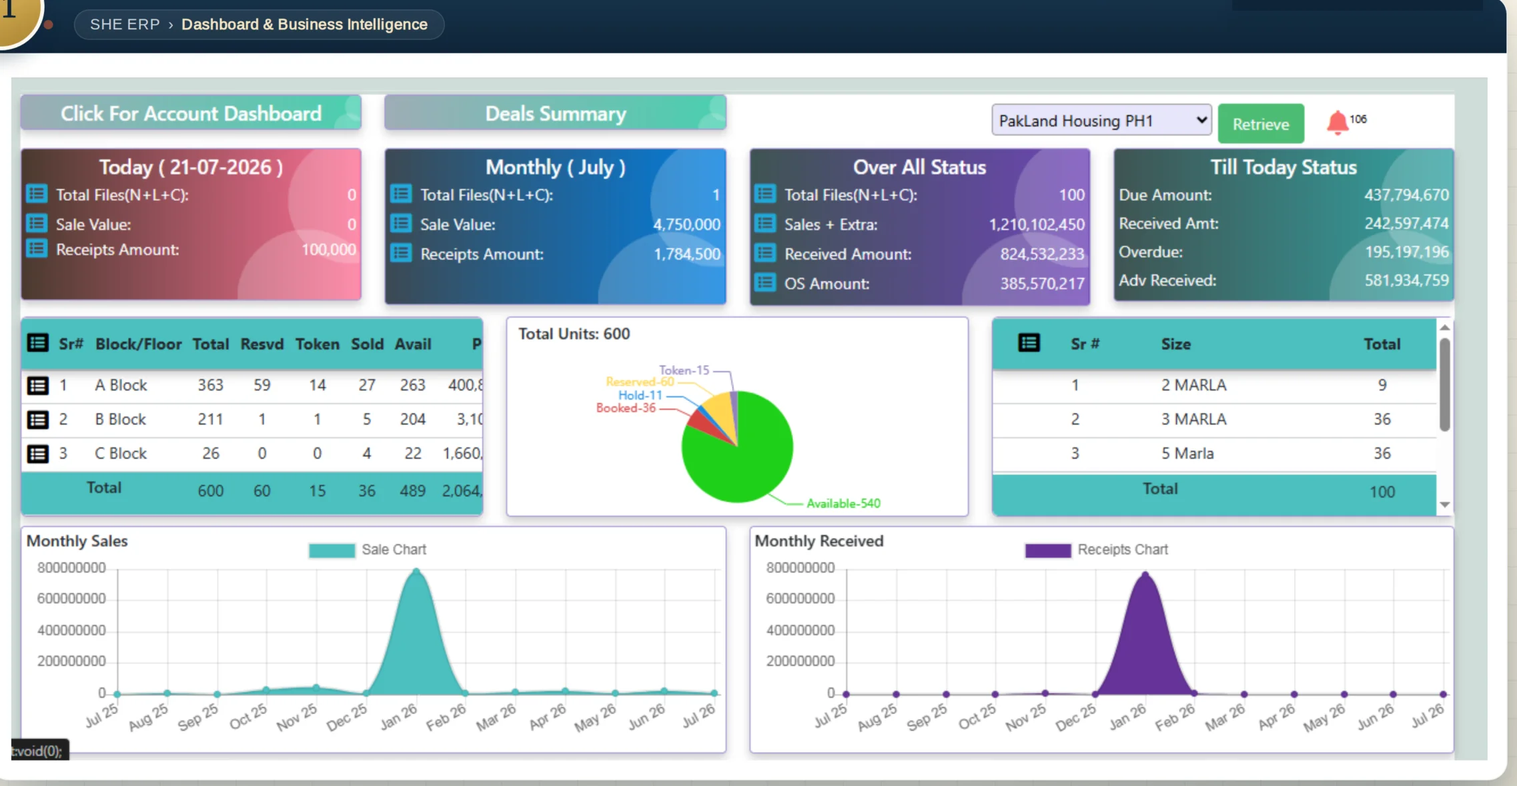This screenshot has height=786, width=1517.
Task: Open list icon beside OS Amount
Action: pos(765,282)
